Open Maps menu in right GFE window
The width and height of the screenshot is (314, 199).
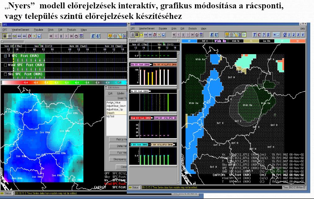[203, 28]
